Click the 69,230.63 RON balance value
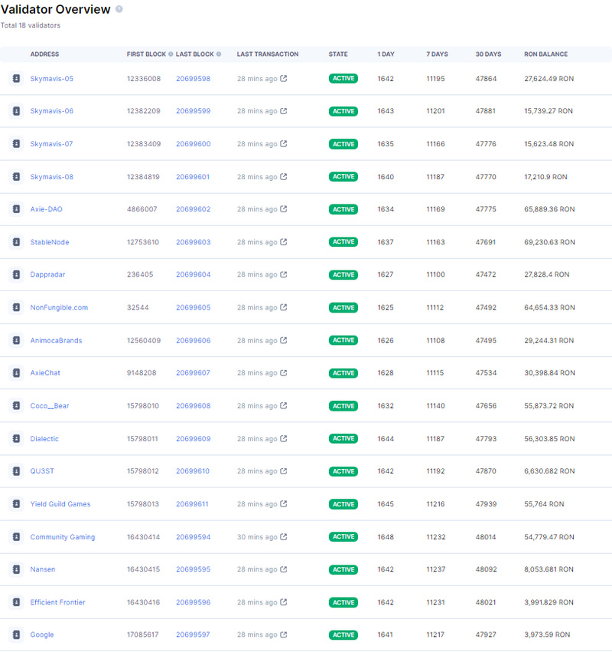The width and height of the screenshot is (612, 652). (x=549, y=242)
